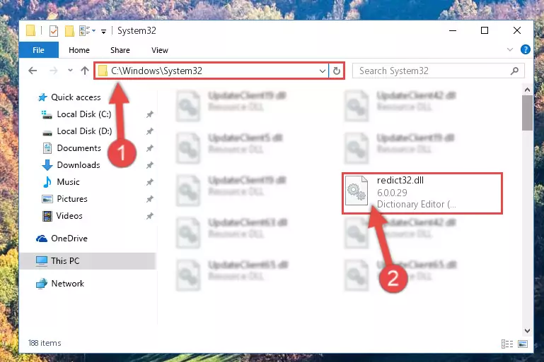Open the File menu tab
Viewport: 544px width, 362px height.
(x=38, y=50)
